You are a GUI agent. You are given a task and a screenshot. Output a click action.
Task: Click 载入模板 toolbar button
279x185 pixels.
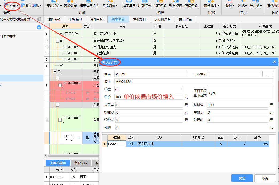click(175, 6)
